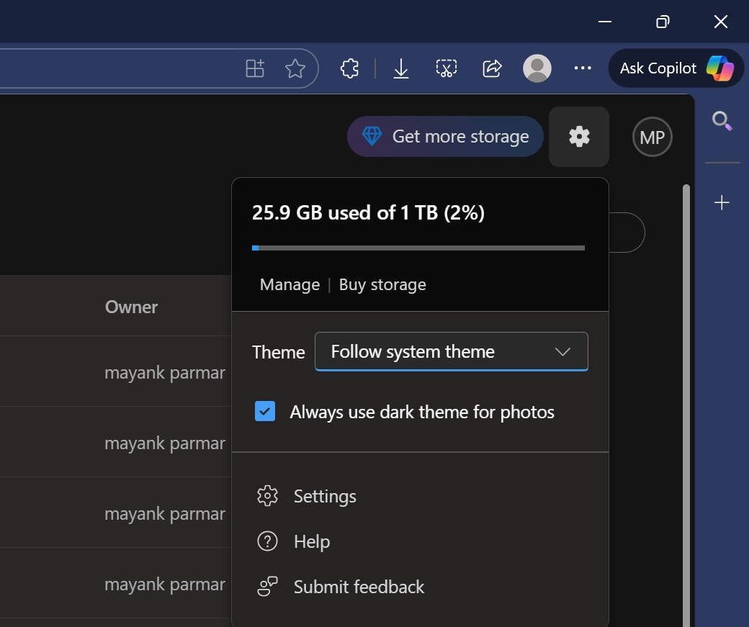Open browser Settings and more ellipsis menu
Viewport: 749px width, 627px height.
[582, 68]
